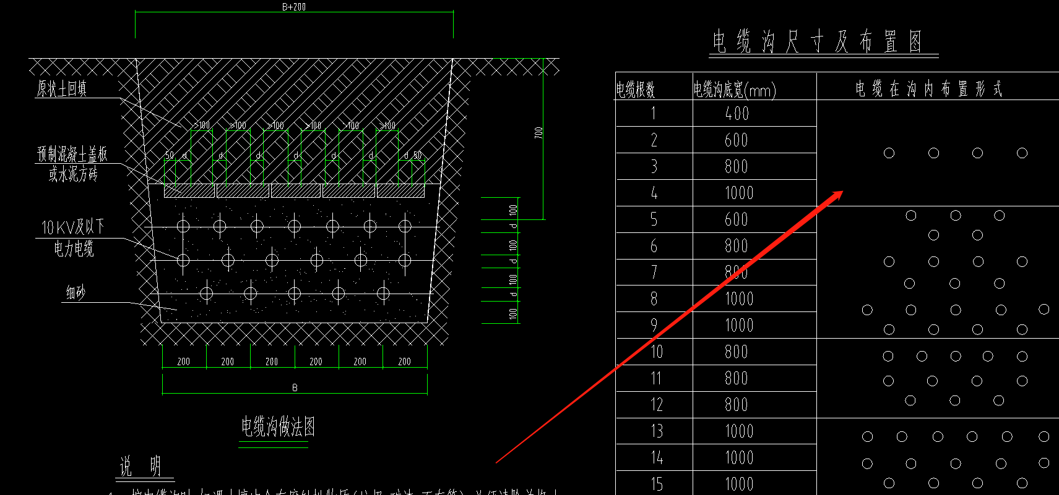The width and height of the screenshot is (1059, 495).
Task: Click cable count 2 in the table
Action: 654,140
